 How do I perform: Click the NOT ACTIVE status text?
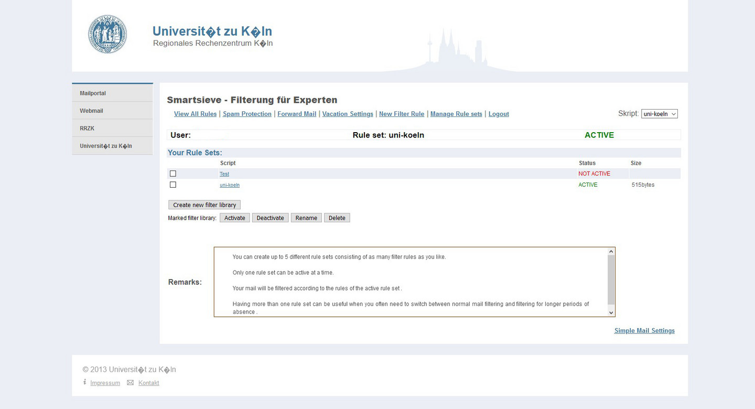click(x=594, y=174)
